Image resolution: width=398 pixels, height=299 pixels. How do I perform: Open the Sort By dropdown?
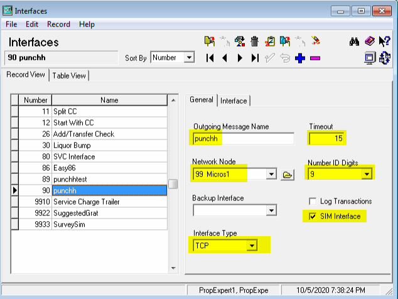pyautogui.click(x=189, y=58)
